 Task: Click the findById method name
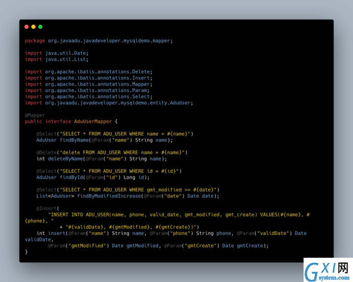pyautogui.click(x=72, y=177)
